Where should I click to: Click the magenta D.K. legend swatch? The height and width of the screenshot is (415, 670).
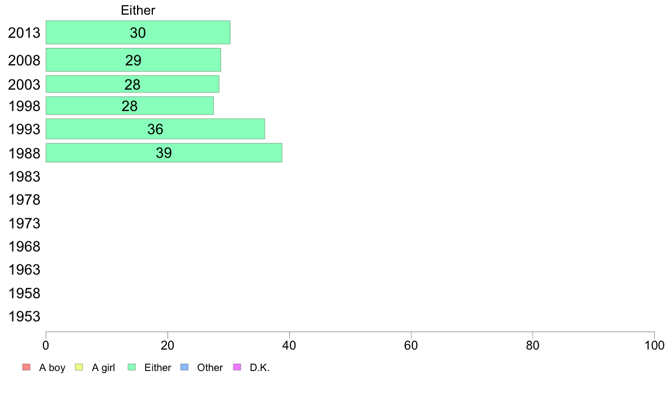[x=237, y=367]
